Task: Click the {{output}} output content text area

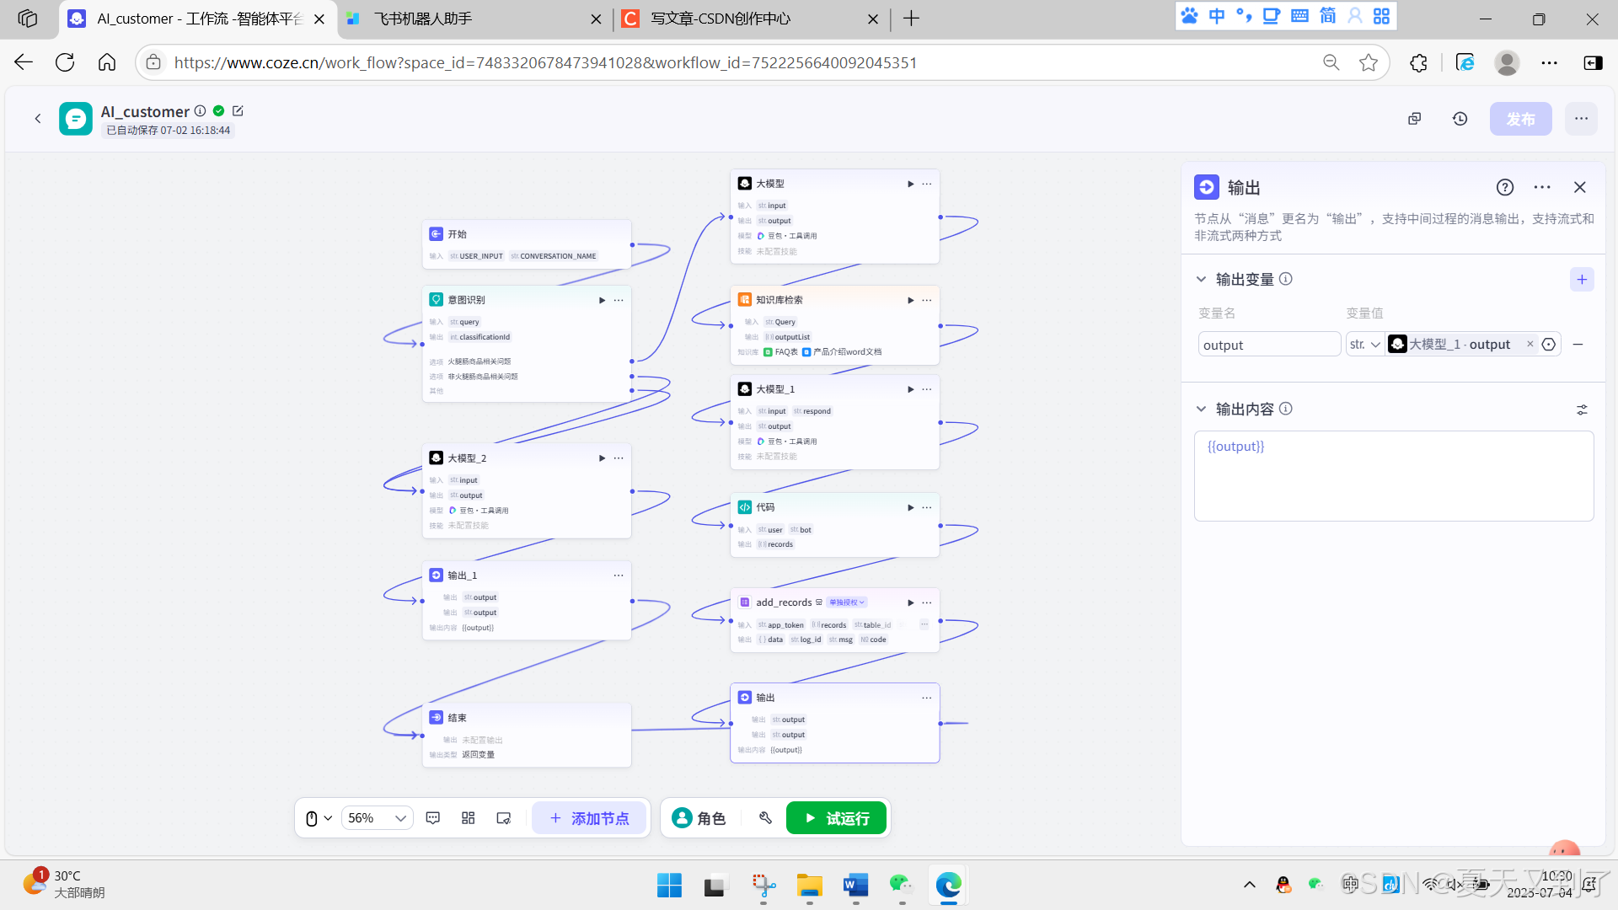Action: point(1393,476)
